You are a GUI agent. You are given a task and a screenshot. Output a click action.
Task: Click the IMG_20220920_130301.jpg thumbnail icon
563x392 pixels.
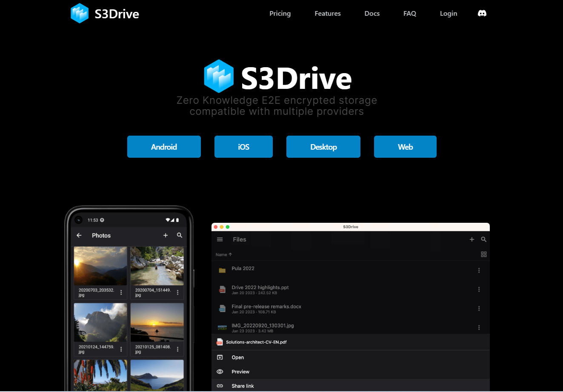click(x=222, y=327)
